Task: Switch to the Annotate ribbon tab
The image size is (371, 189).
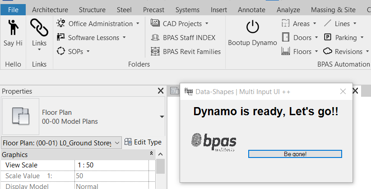Action: (x=251, y=9)
